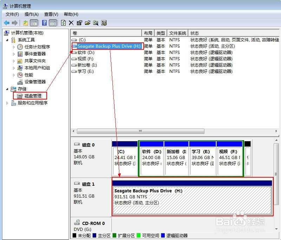Select the 视频 (F:) volume row

tap(175, 59)
